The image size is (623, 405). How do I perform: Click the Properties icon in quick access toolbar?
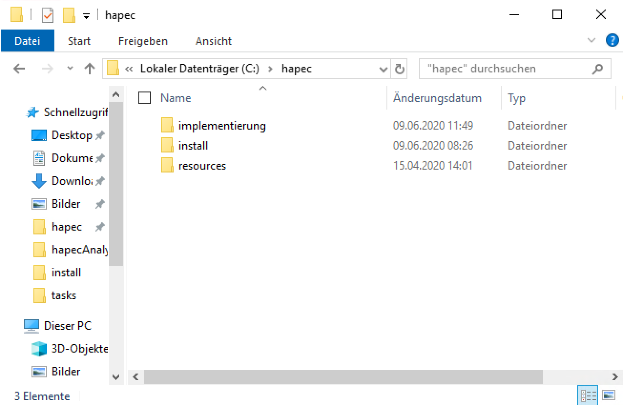point(48,15)
